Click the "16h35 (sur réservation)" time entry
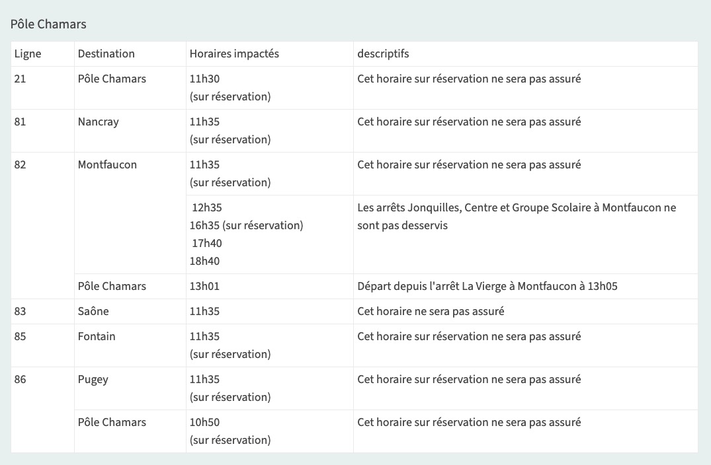711x465 pixels. [x=246, y=226]
